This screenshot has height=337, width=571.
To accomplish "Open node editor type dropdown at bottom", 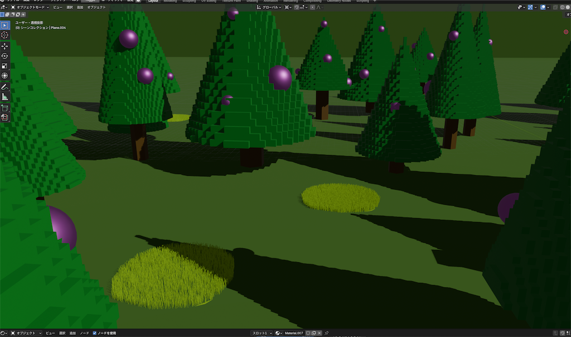I will (4, 333).
